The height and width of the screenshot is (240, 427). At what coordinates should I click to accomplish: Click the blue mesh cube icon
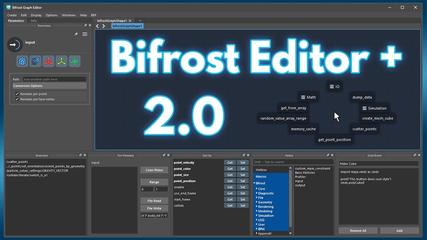pyautogui.click(x=22, y=61)
